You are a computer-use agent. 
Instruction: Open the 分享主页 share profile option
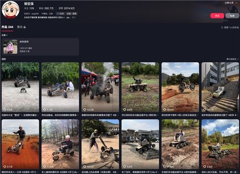(229, 3)
